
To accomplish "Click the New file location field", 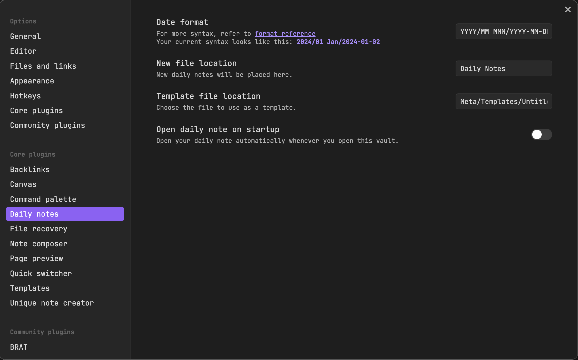I will click(504, 69).
